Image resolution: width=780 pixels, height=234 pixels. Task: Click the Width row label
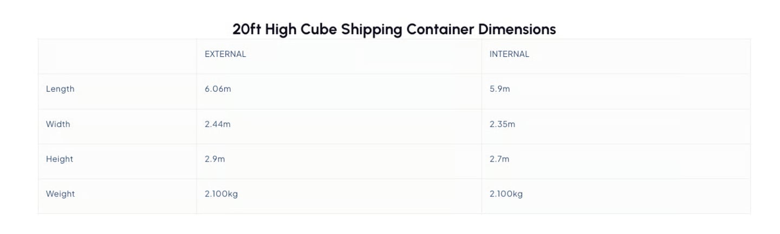[58, 124]
